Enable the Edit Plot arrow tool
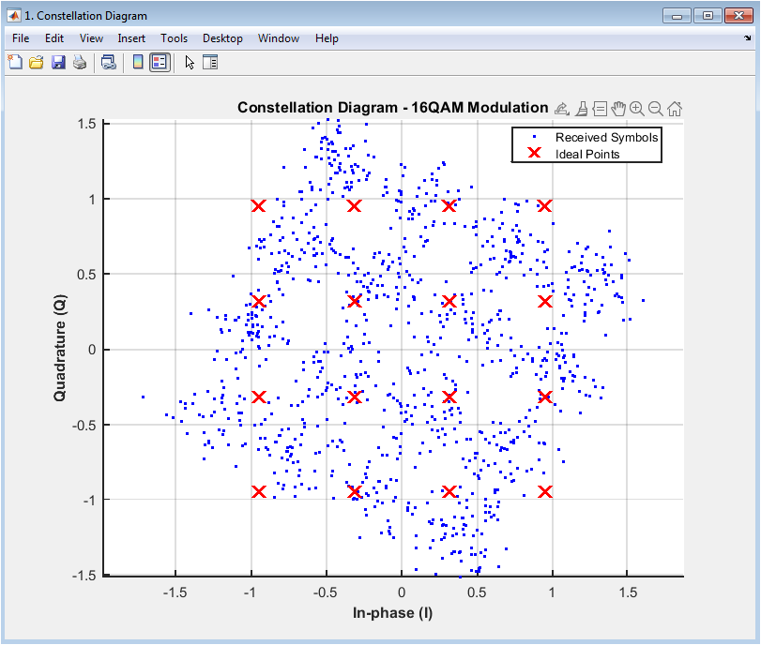This screenshot has width=761, height=645. point(190,62)
